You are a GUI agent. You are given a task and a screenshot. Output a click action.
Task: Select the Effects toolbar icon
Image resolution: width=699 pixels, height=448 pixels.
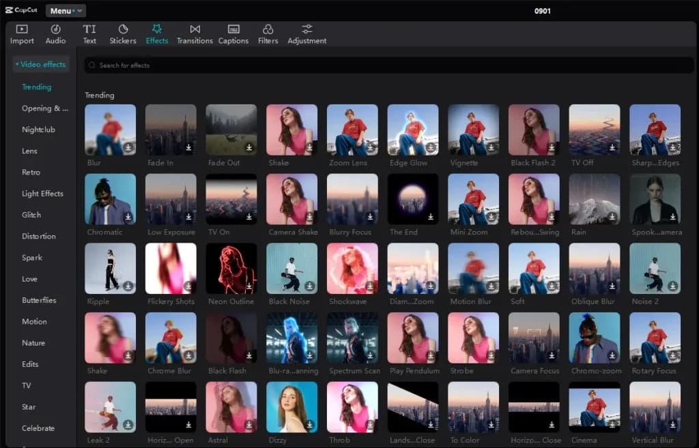pos(157,29)
